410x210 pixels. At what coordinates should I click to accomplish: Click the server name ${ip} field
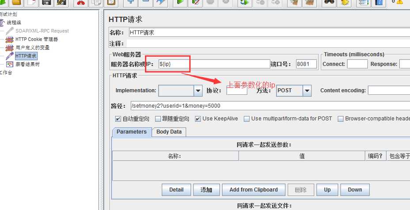click(214, 64)
